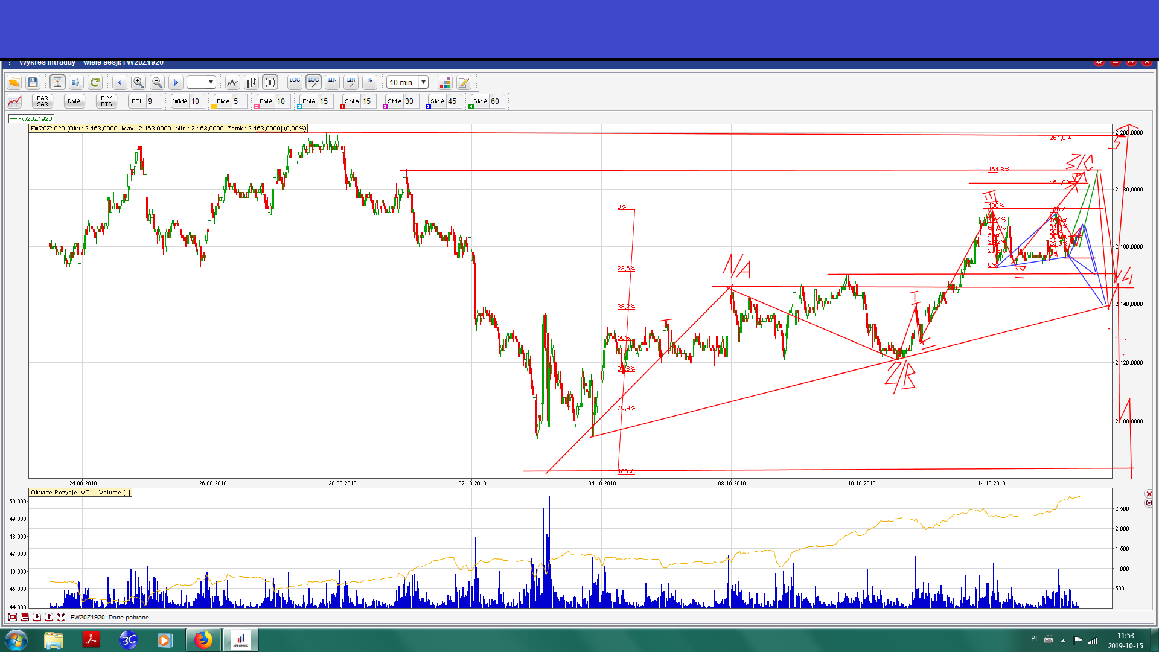1159x652 pixels.
Task: Click the save floppy disk icon
Action: pos(33,82)
